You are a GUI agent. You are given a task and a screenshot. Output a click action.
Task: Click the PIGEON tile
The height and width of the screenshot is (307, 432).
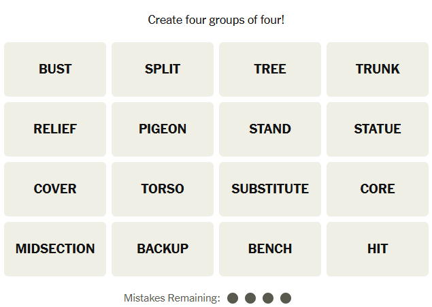163,129
